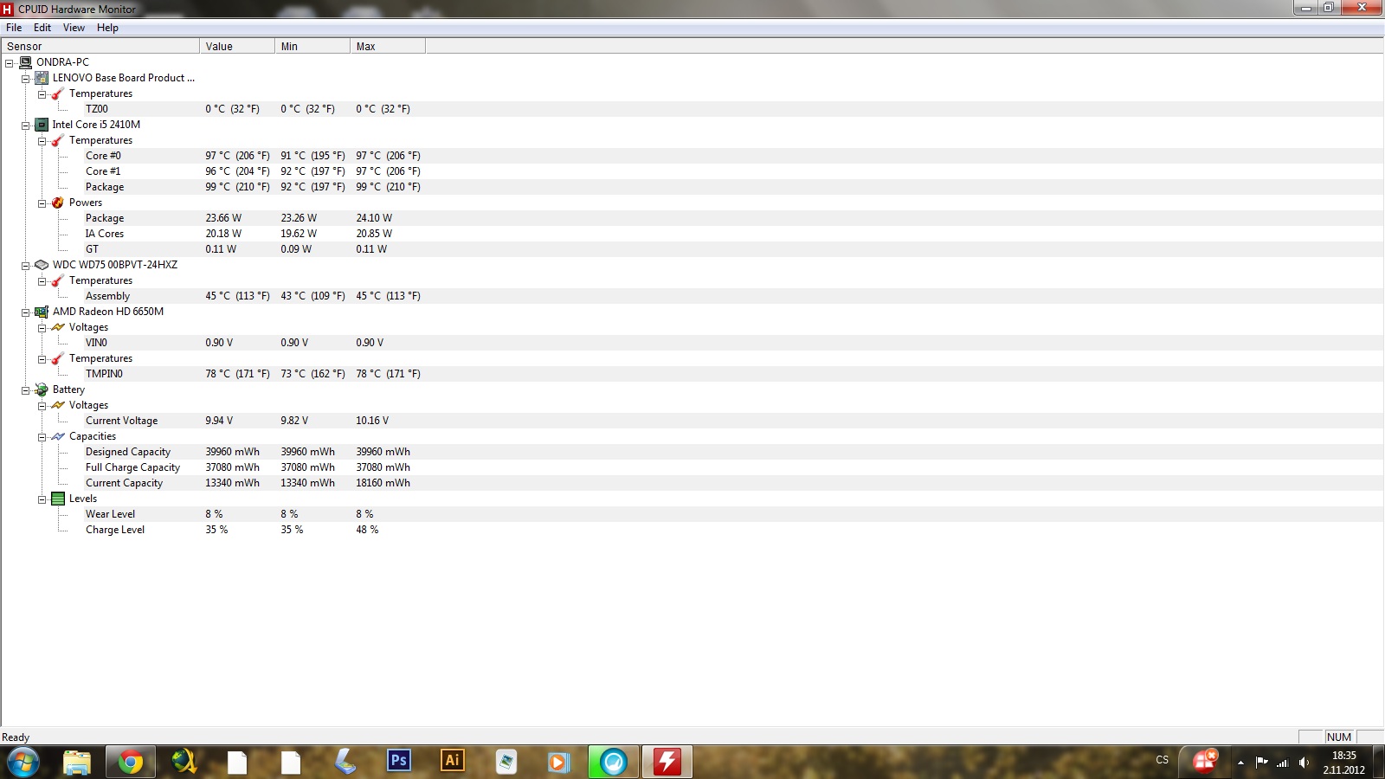This screenshot has height=779, width=1385.
Task: Select the Battery icon in tree
Action: click(x=42, y=389)
